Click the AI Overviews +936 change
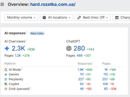This screenshot has height=97, width=130. (31, 49)
